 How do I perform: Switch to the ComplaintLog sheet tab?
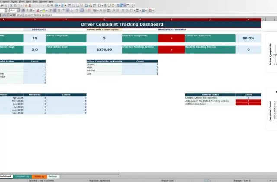(x=22, y=176)
